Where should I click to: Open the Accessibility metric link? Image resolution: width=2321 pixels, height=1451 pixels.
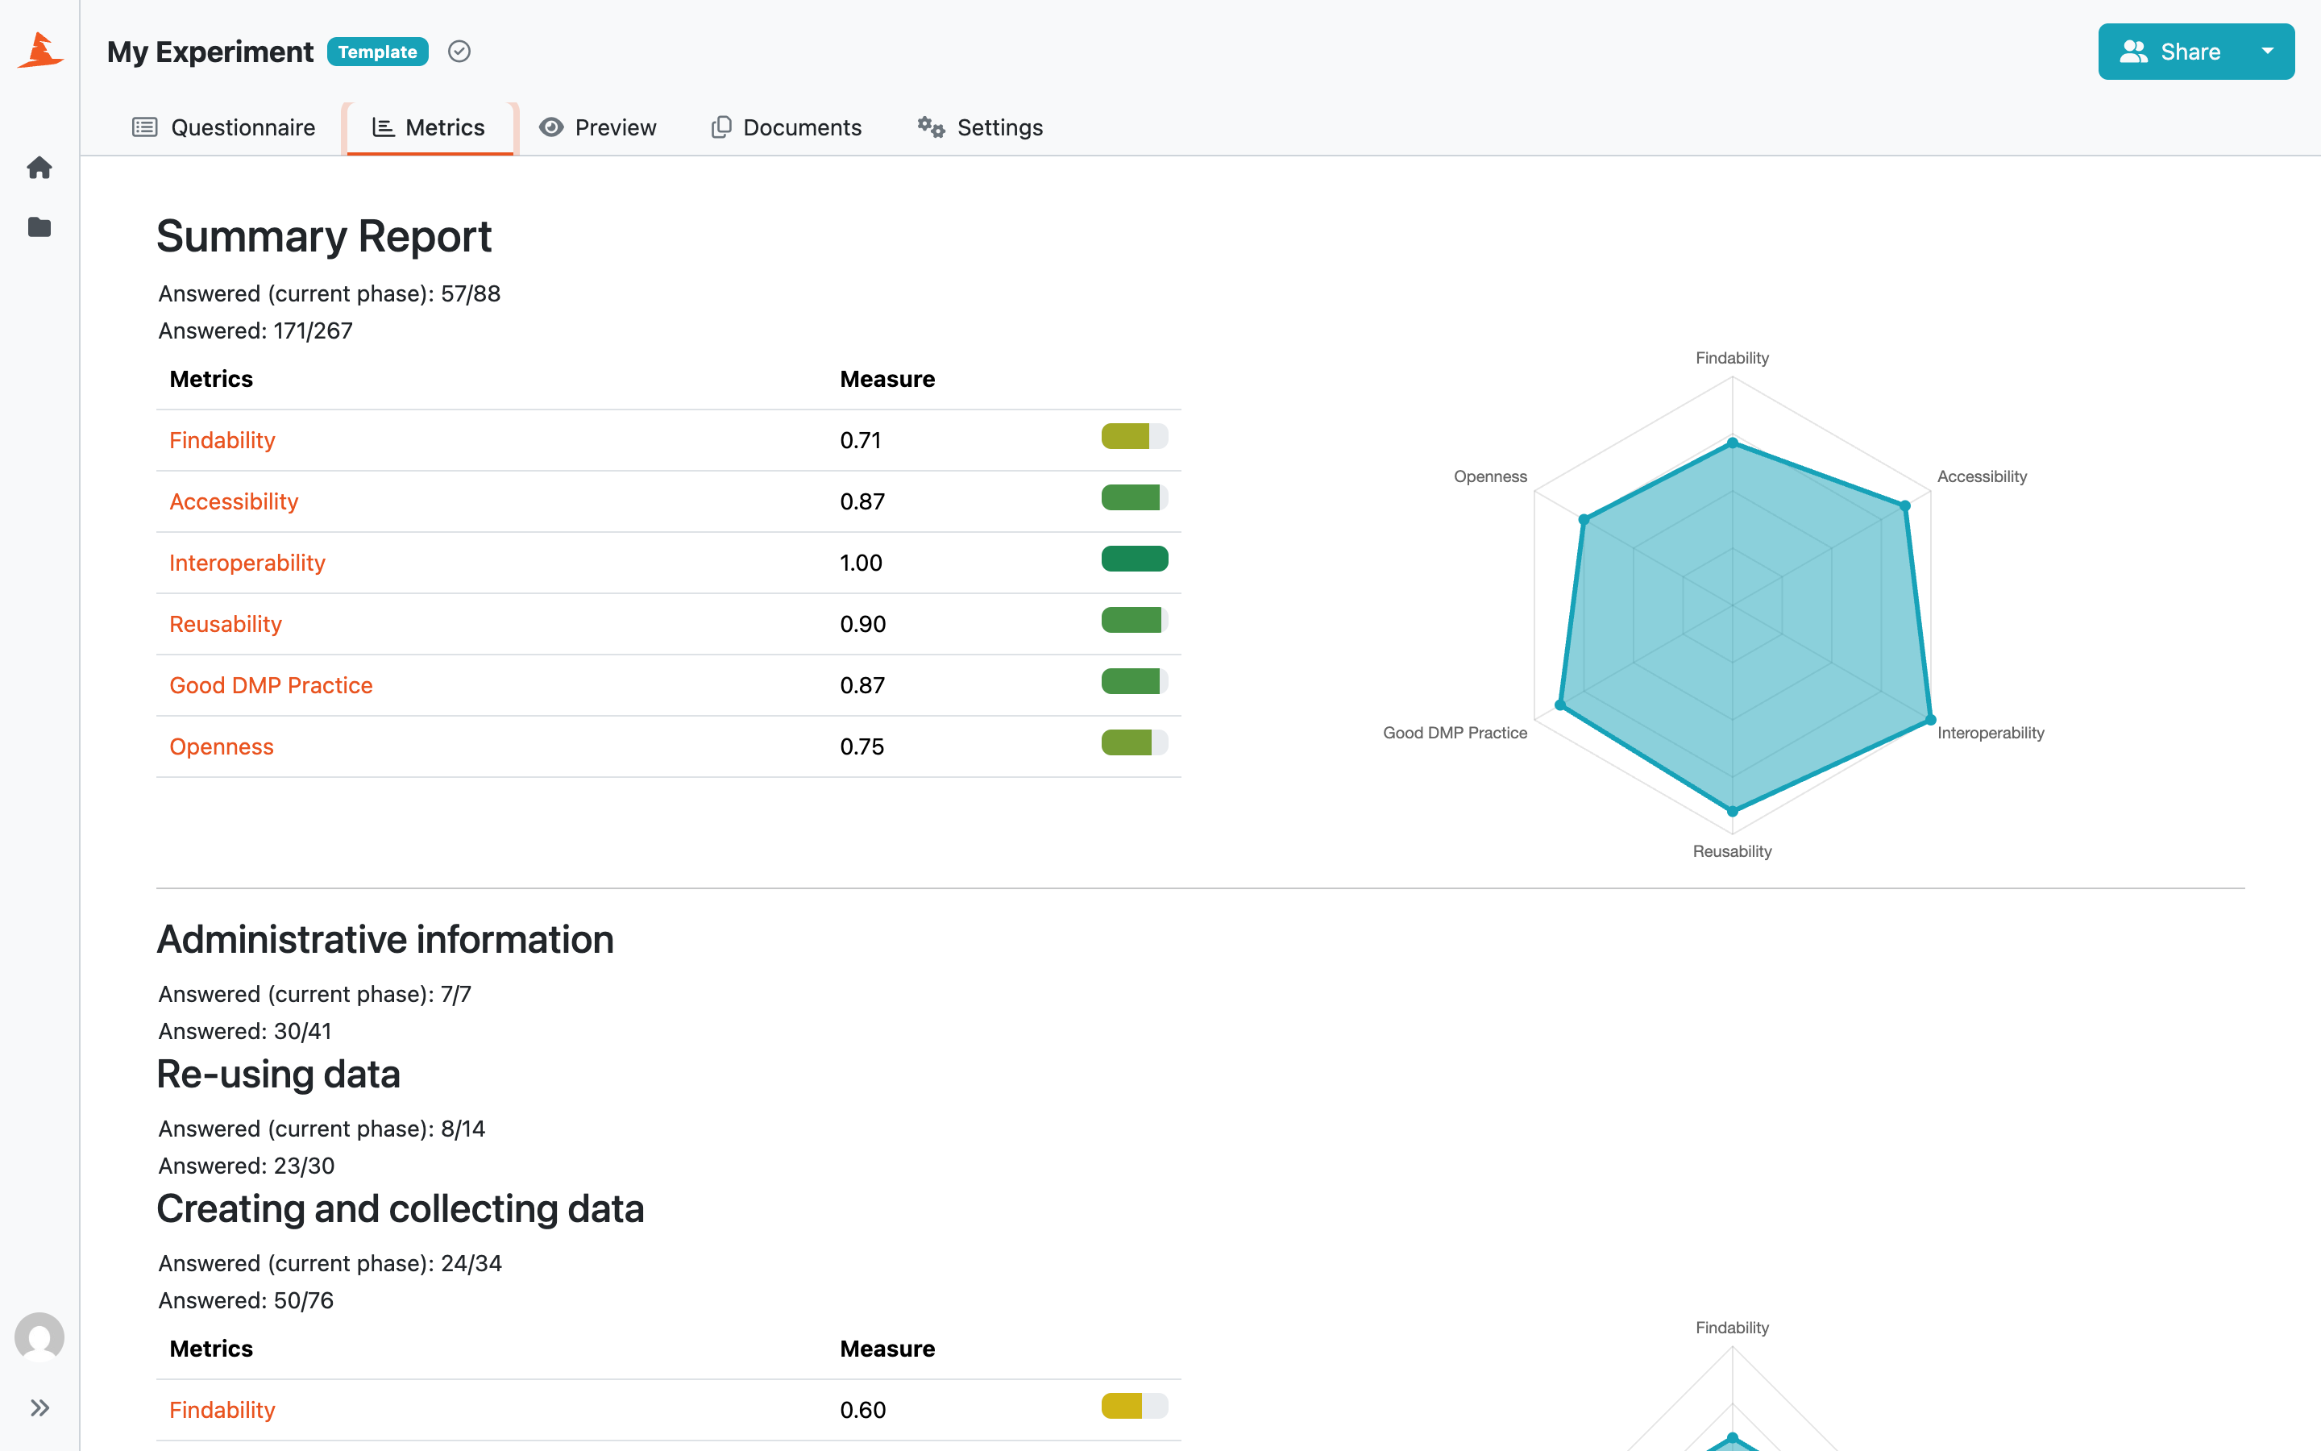coord(234,502)
